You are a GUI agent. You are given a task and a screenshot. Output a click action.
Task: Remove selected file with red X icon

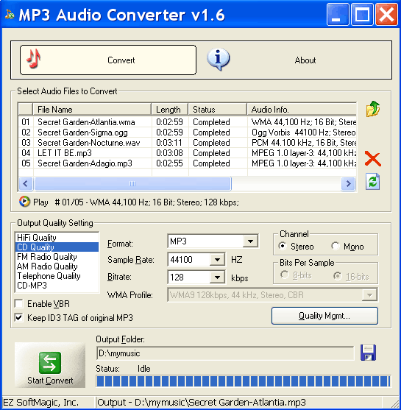point(373,158)
